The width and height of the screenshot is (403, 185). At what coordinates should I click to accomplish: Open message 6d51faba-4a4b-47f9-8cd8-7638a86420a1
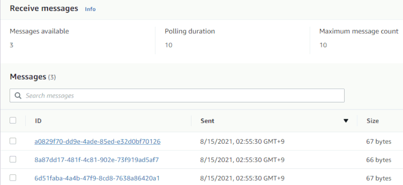point(97,178)
